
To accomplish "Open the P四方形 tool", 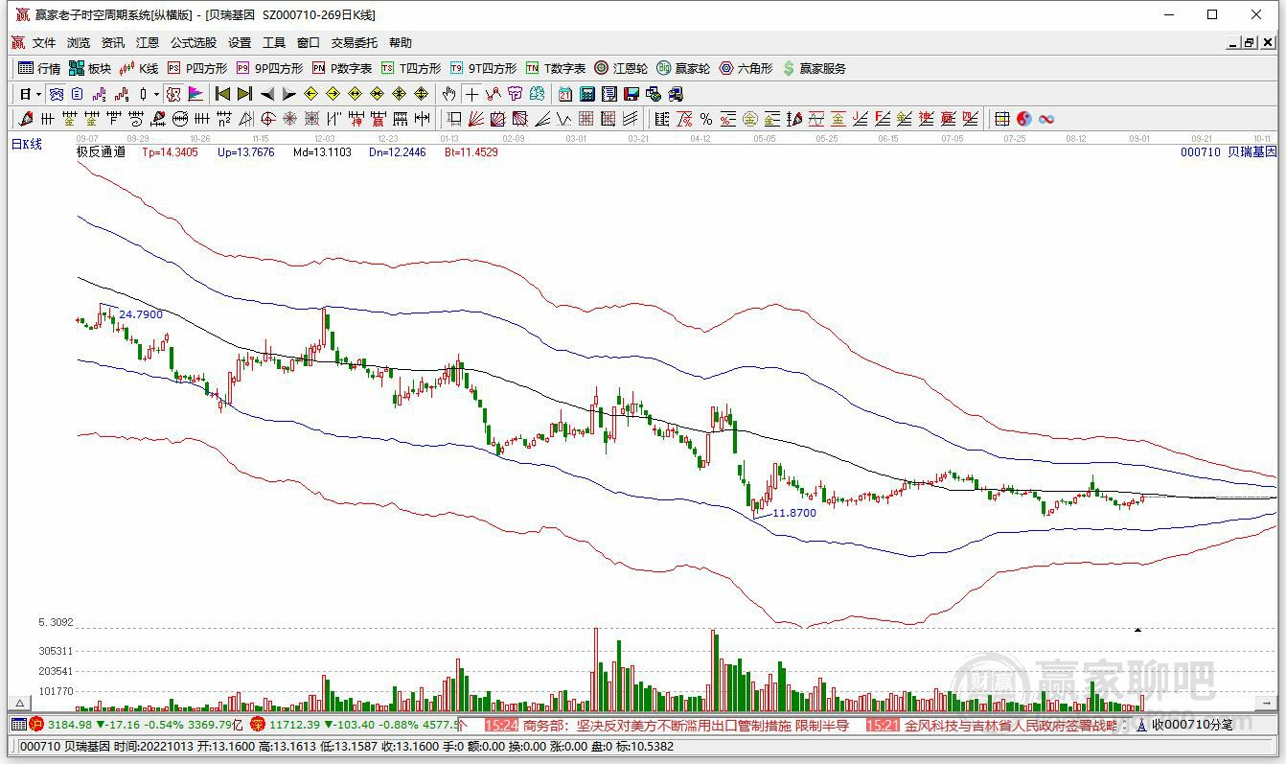I will [x=197, y=68].
